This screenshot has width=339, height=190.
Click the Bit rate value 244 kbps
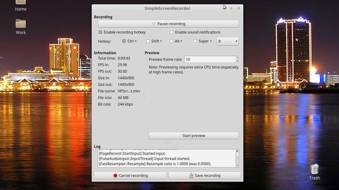126,104
